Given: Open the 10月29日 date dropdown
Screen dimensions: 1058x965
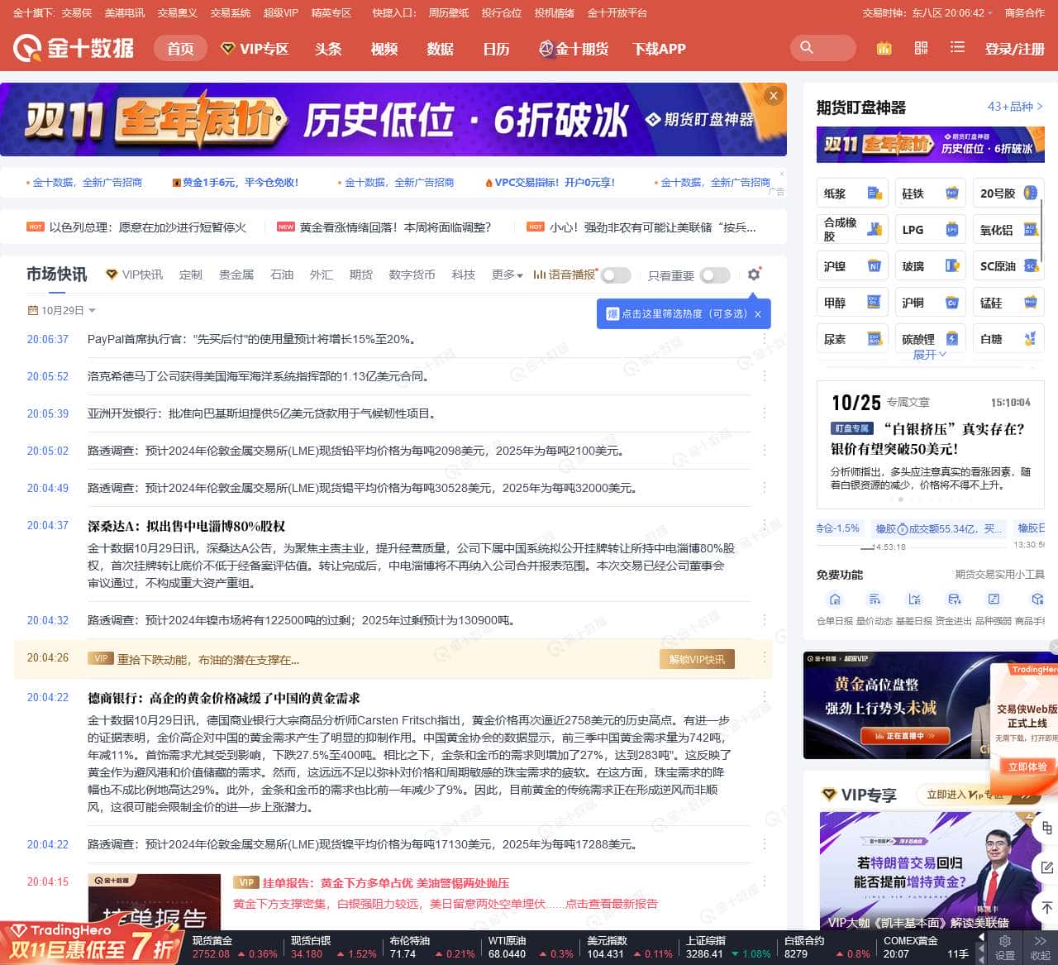Looking at the screenshot, I should click(x=62, y=311).
